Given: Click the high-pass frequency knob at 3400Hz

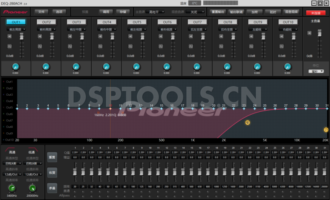Looking at the screenshot, I should [x=11, y=188].
